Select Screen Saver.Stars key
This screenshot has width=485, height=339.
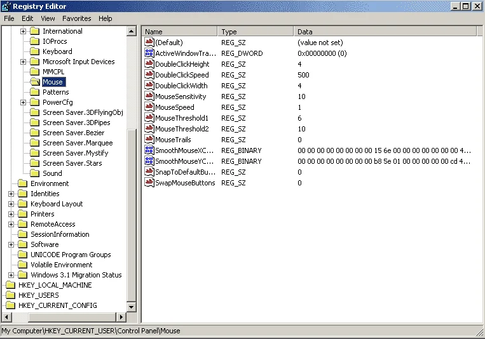coord(72,163)
